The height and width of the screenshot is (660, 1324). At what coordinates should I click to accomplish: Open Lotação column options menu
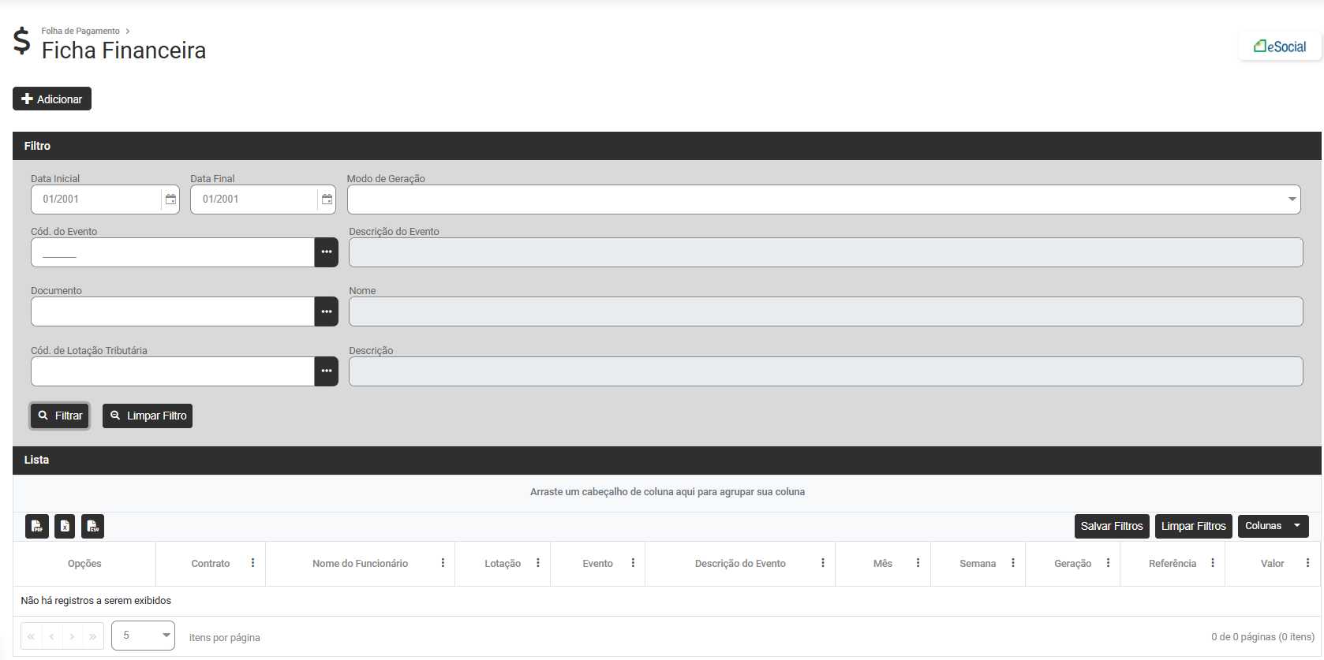click(538, 563)
